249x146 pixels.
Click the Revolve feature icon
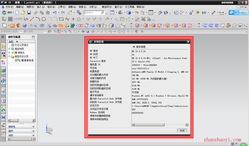point(18,26)
